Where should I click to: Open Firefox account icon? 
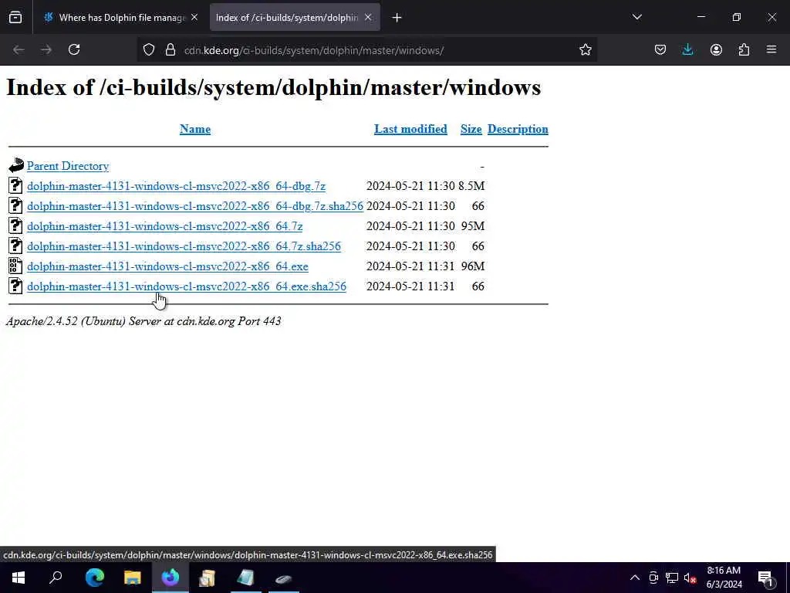716,50
